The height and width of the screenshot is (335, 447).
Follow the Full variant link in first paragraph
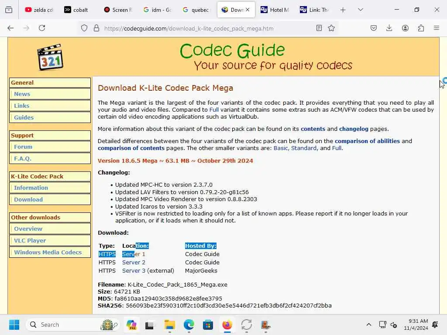pos(214,109)
